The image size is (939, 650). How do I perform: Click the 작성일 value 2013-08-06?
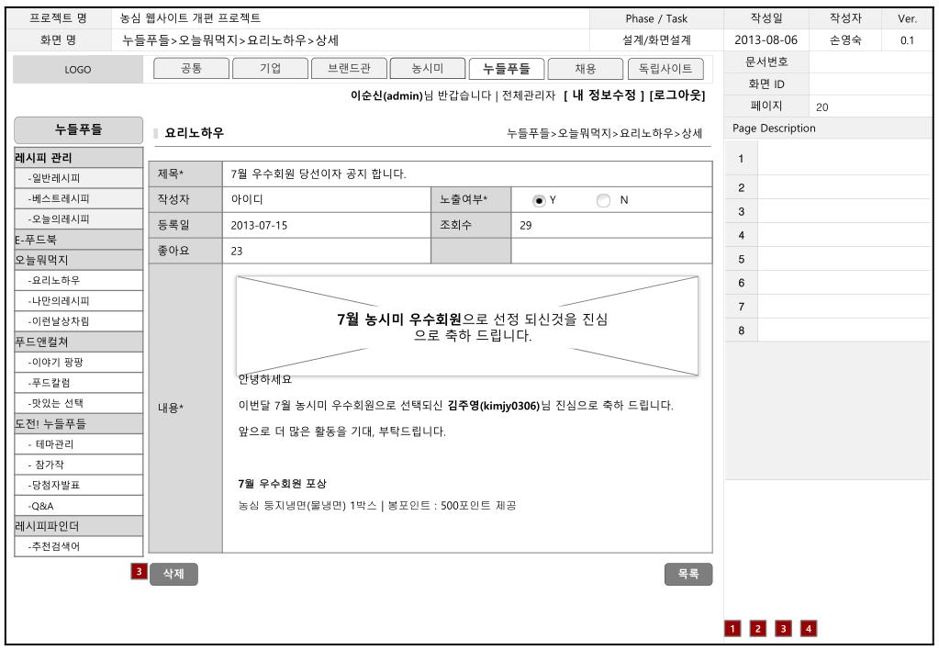point(766,40)
